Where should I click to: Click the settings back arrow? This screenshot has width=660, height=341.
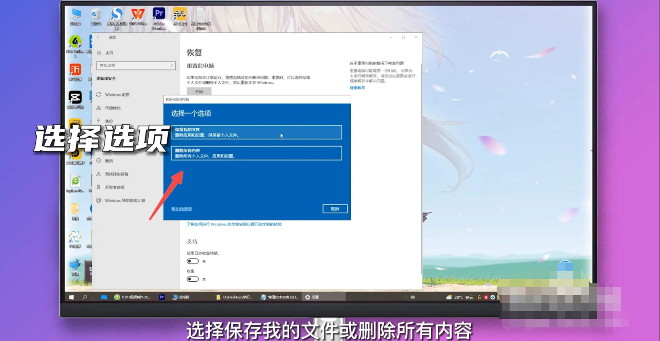point(99,38)
